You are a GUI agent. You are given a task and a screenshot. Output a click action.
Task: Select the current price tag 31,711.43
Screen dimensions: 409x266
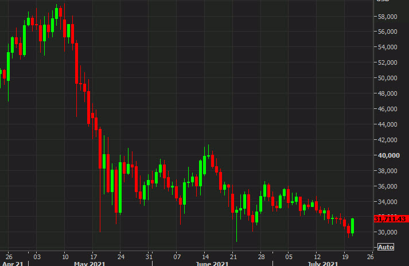coord(391,219)
